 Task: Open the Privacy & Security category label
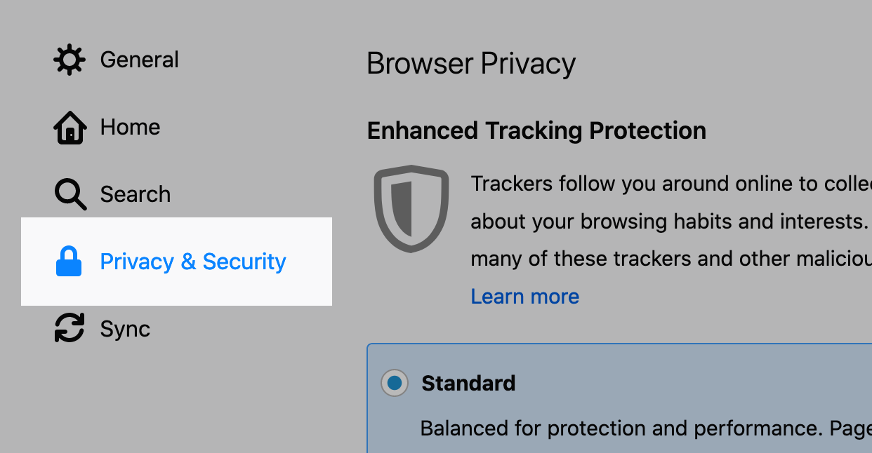click(193, 262)
